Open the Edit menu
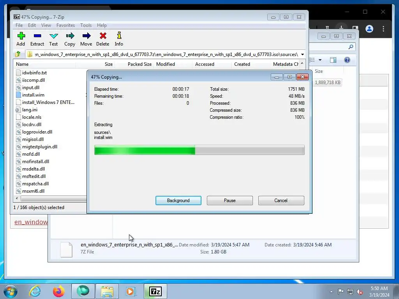Image resolution: width=399 pixels, height=299 pixels. (x=32, y=25)
